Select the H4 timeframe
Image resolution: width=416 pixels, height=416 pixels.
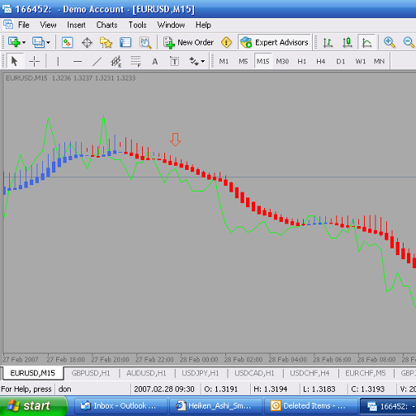coord(321,61)
